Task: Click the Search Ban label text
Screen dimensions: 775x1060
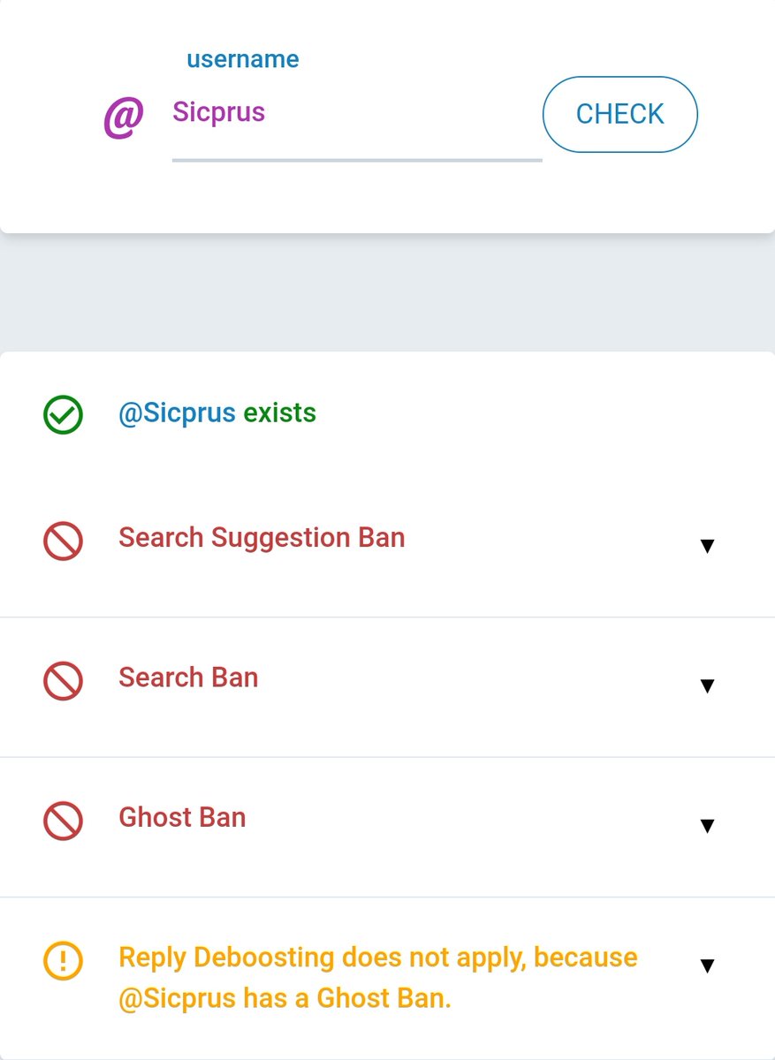Action: (188, 678)
